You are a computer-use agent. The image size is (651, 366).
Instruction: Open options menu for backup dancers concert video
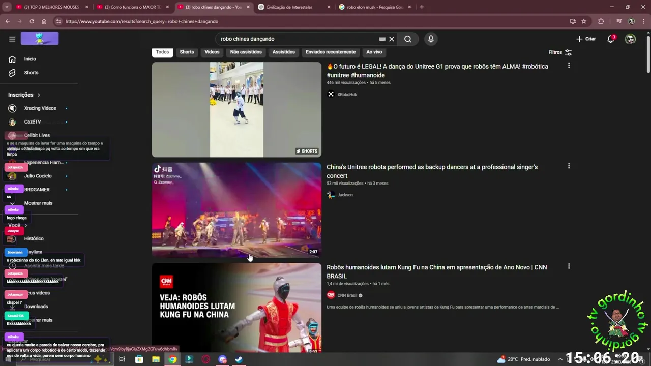point(569,166)
